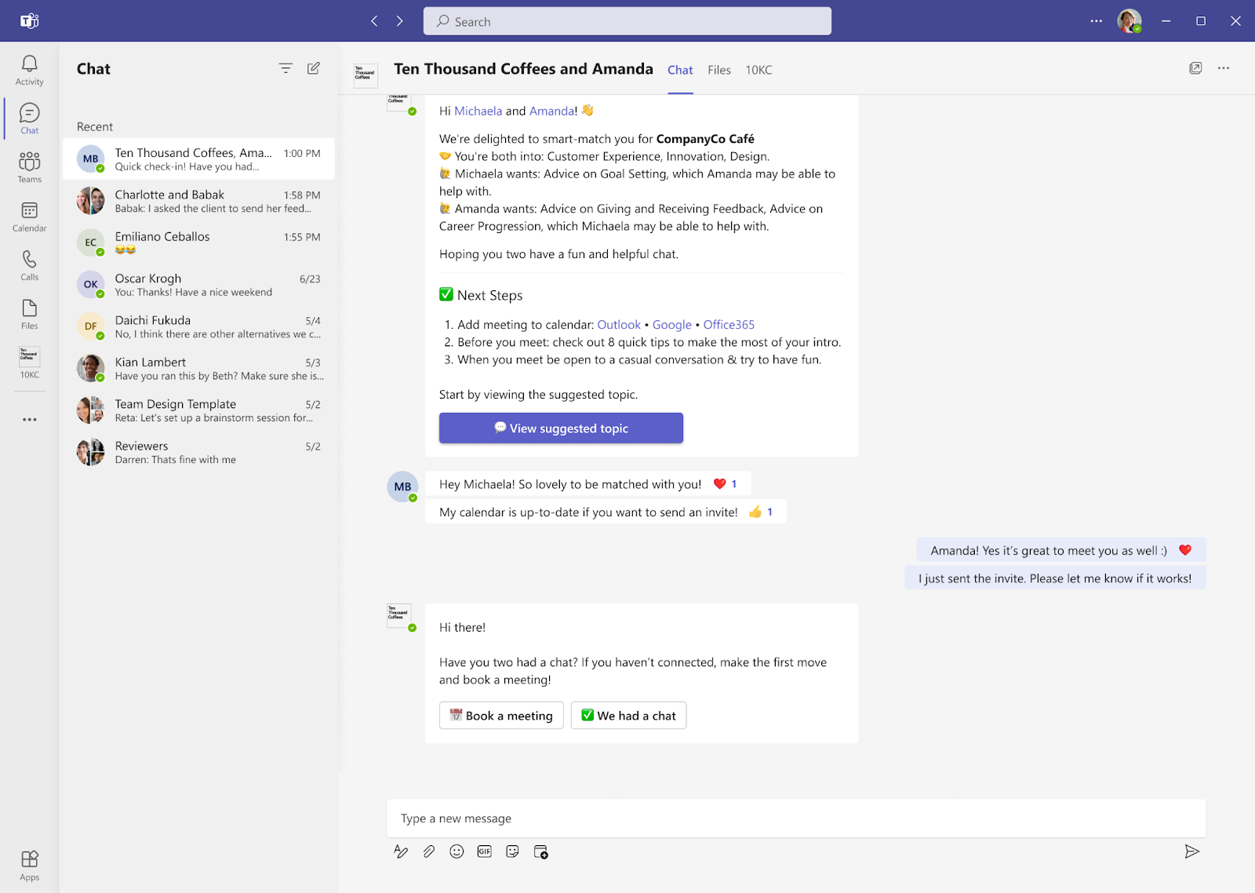Open Team Design Template group chat

click(x=198, y=410)
